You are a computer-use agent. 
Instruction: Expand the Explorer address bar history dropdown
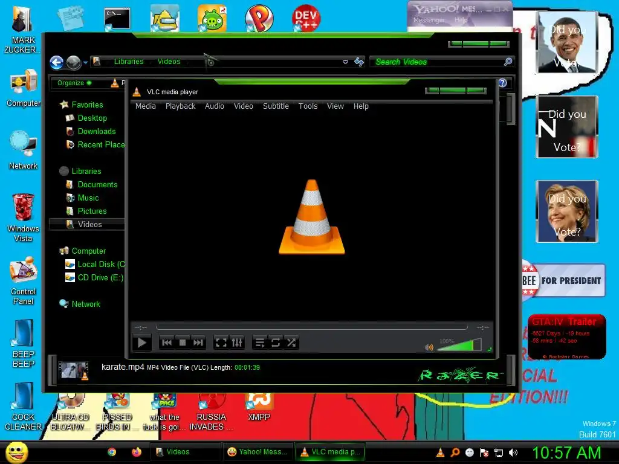point(345,62)
